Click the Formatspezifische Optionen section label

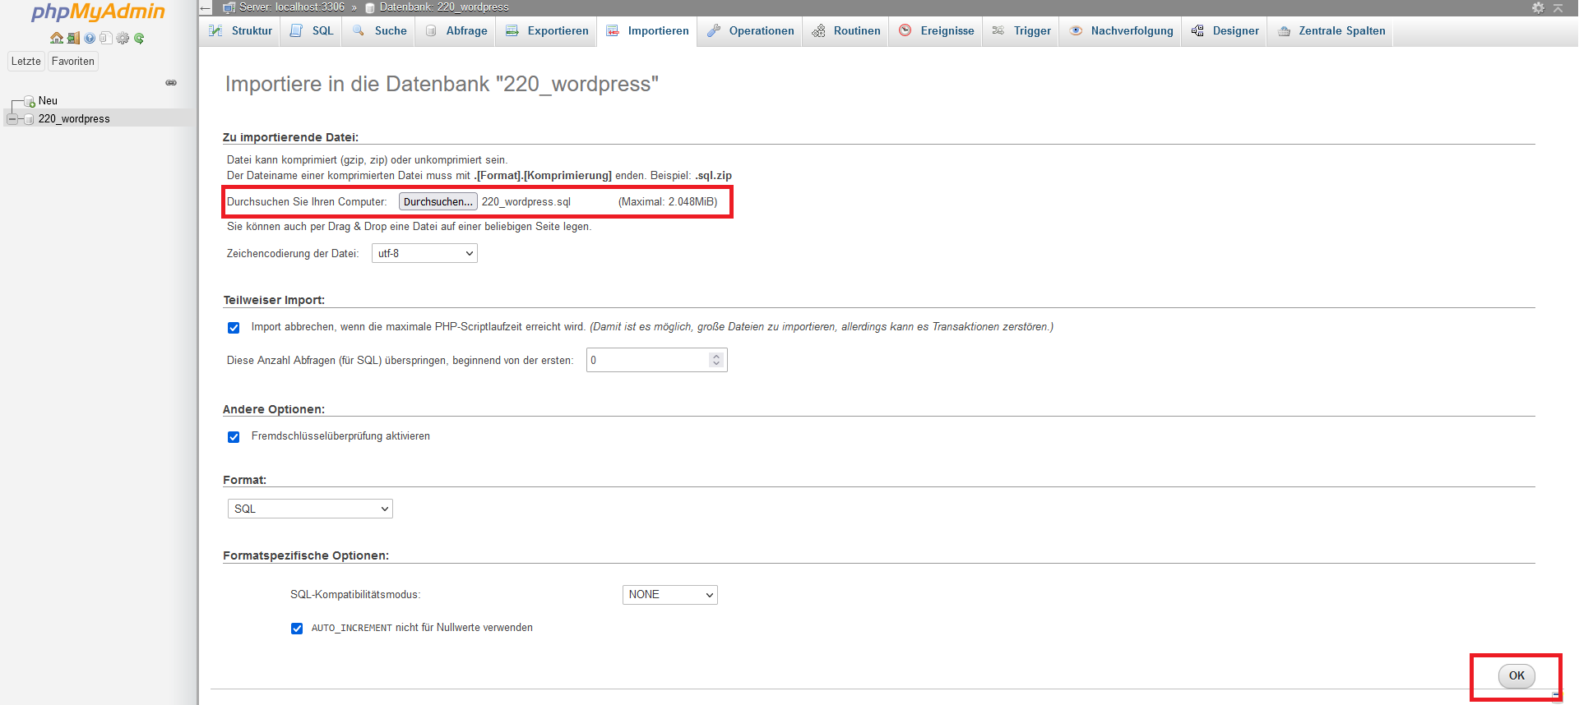pyautogui.click(x=306, y=555)
